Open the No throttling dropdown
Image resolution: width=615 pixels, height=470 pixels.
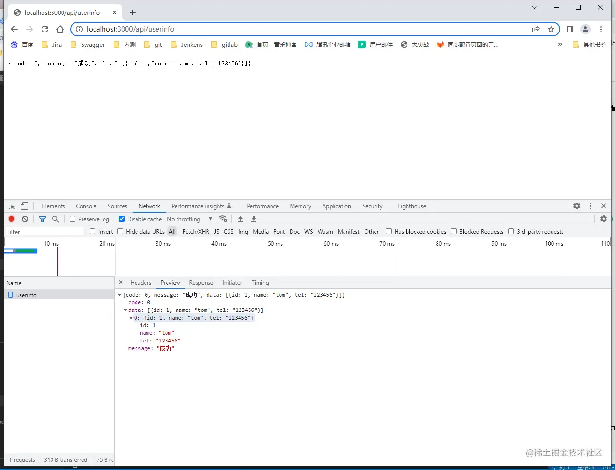tap(190, 219)
